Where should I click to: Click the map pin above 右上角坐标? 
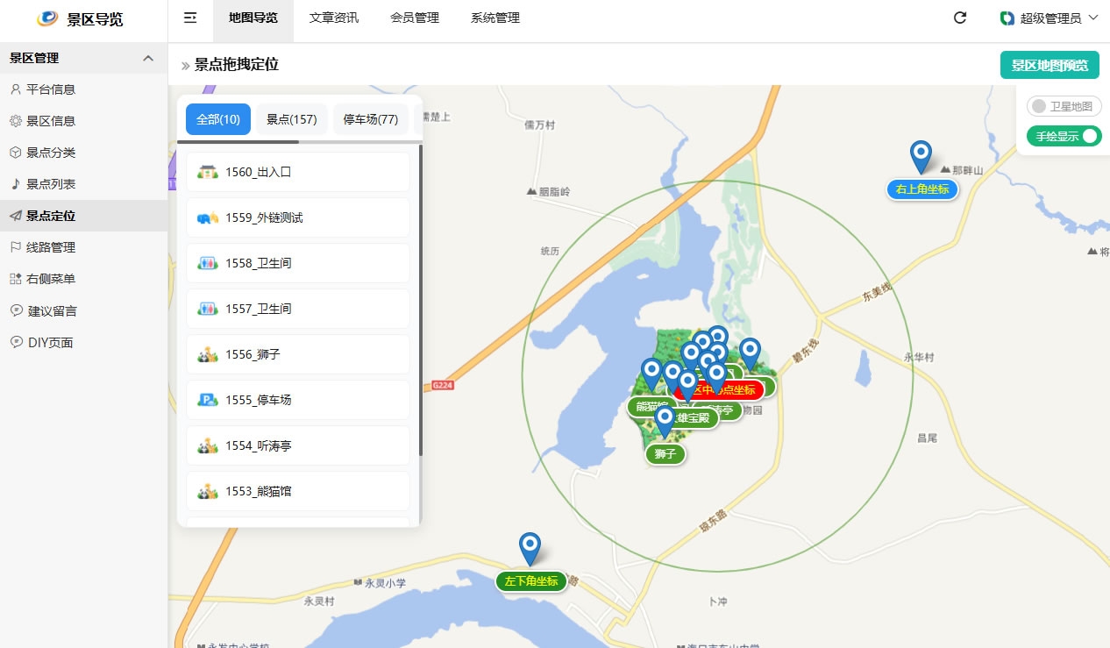pos(921,157)
